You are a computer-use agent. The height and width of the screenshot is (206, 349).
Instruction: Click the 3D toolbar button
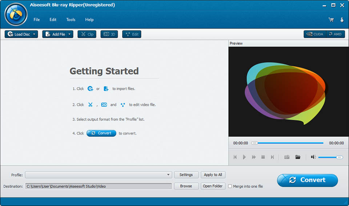(109, 34)
